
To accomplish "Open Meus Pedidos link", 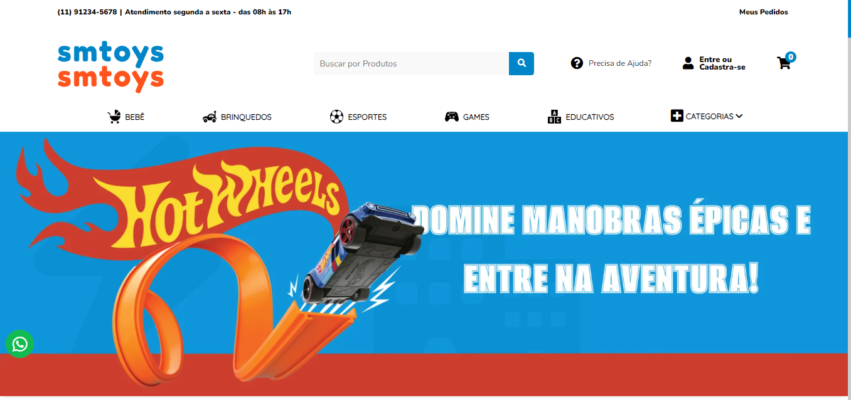I will tap(763, 12).
